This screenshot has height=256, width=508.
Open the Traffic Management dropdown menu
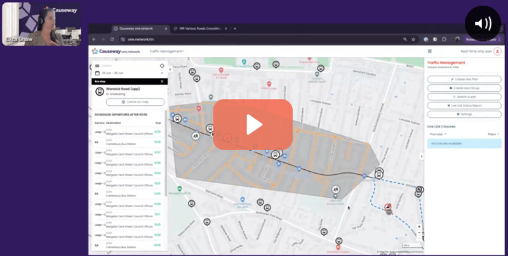(x=167, y=51)
